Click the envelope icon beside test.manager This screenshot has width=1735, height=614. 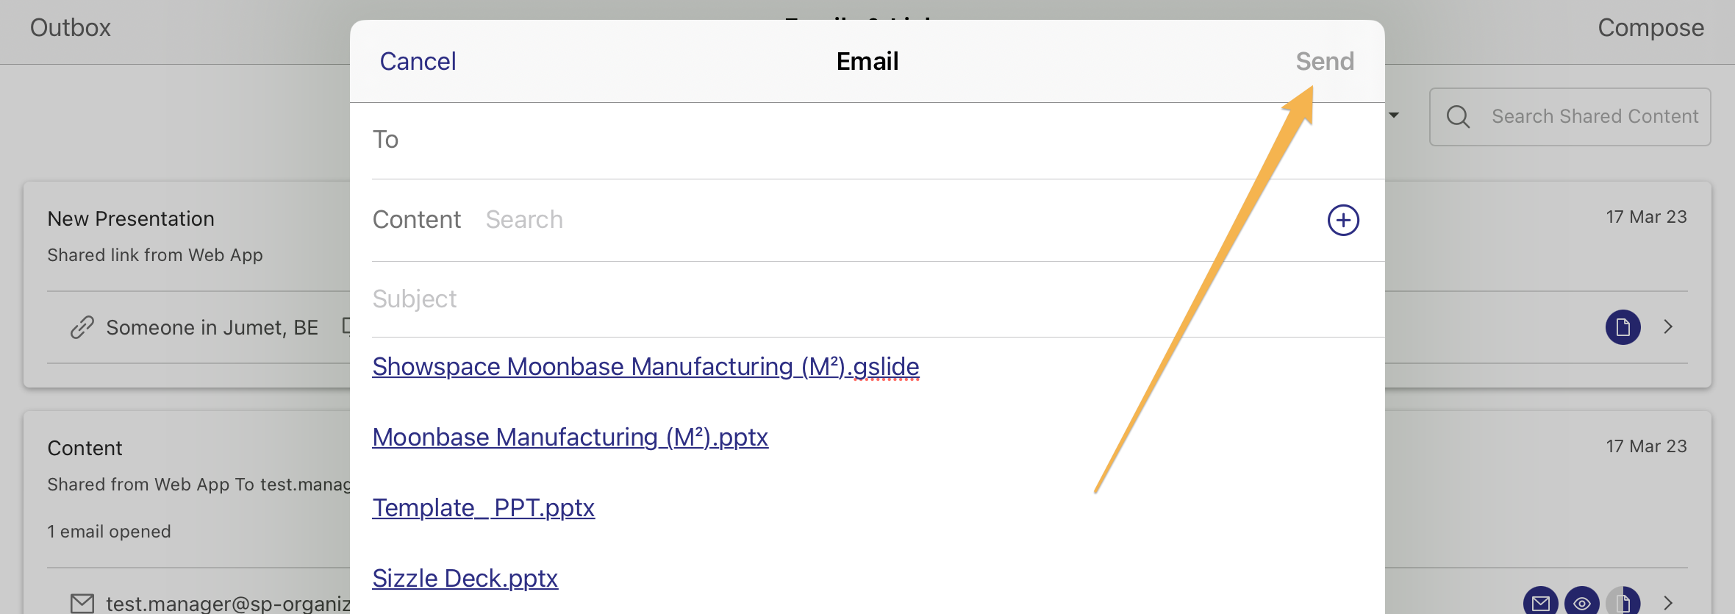click(82, 604)
